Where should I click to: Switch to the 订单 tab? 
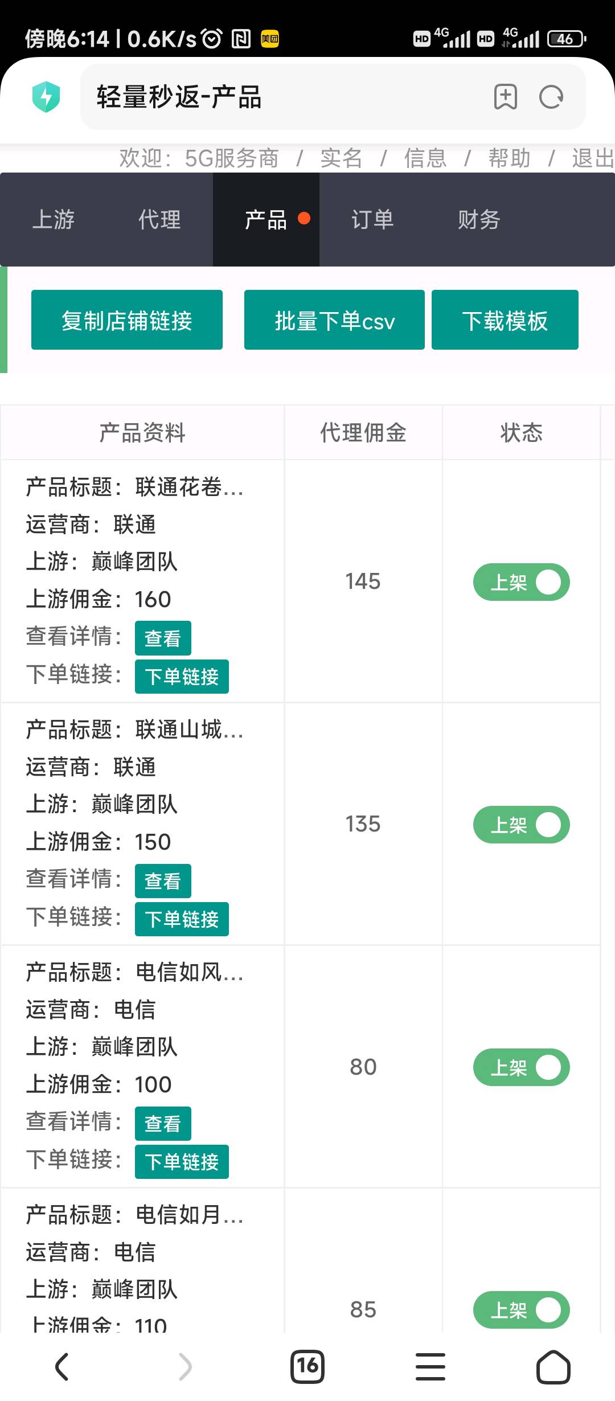pos(372,220)
